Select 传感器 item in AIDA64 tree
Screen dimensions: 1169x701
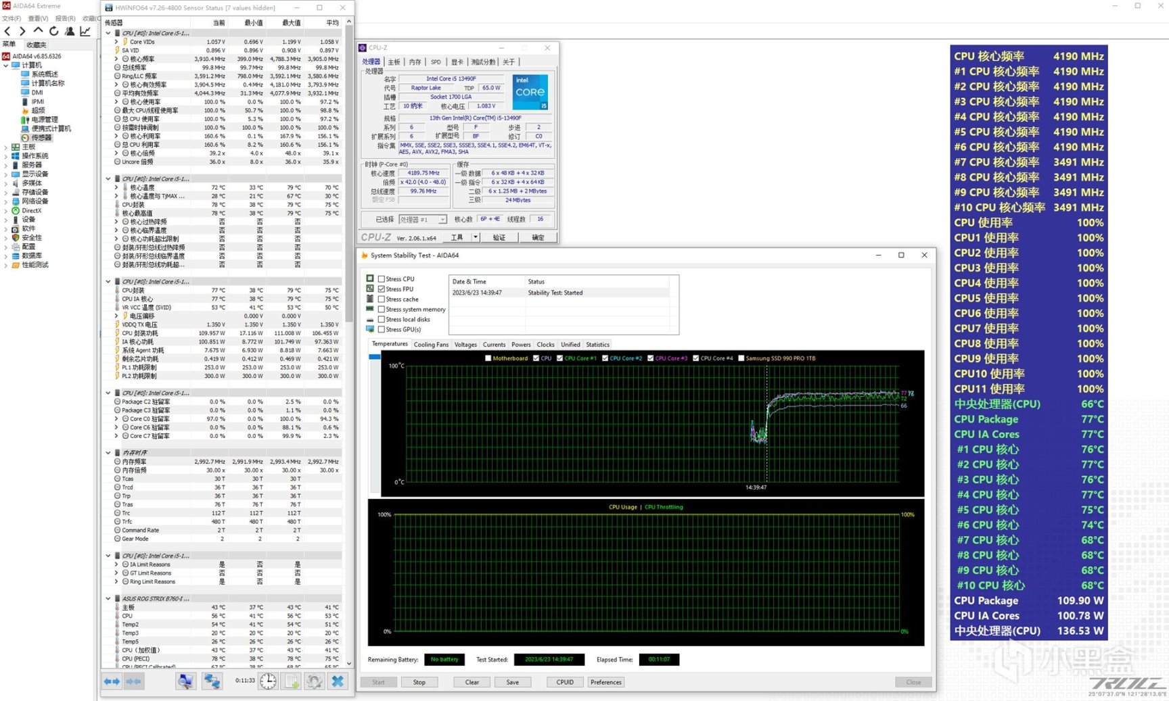click(41, 137)
